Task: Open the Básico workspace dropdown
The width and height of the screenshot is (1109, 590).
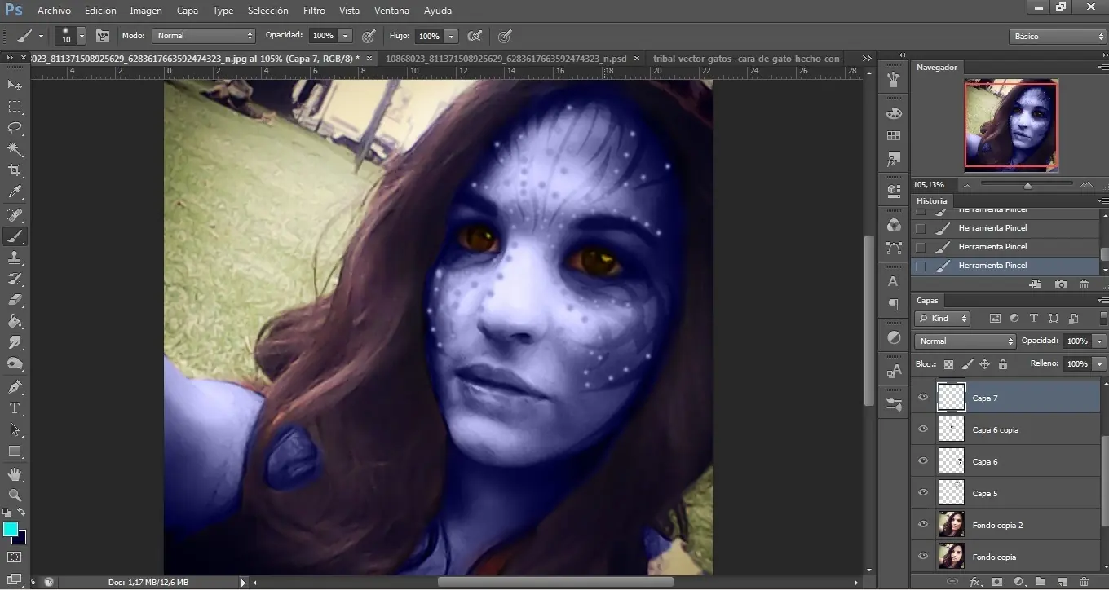Action: (x=1057, y=37)
